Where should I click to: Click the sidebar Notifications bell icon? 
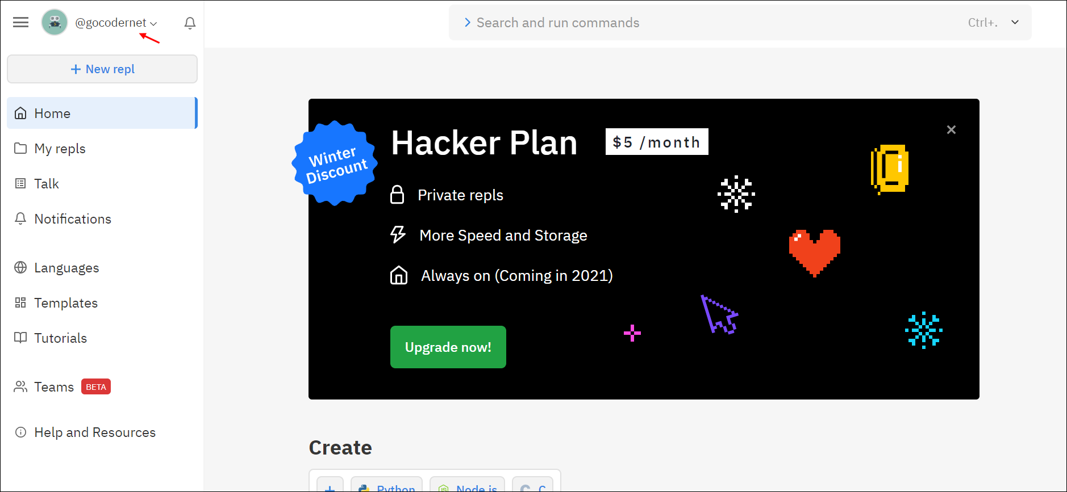click(20, 218)
